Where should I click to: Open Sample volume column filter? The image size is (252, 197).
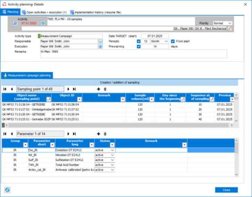click(152, 99)
